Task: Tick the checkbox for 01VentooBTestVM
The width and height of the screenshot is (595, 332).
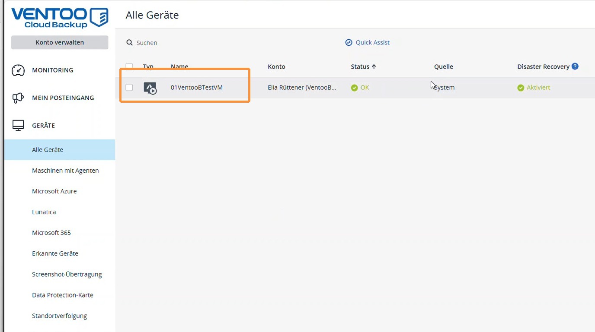Action: (129, 88)
